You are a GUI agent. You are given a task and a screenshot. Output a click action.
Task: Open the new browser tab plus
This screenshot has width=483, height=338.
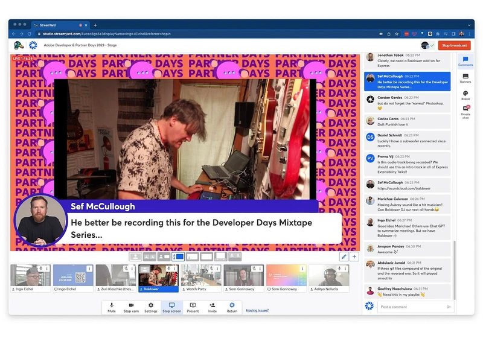[95, 25]
